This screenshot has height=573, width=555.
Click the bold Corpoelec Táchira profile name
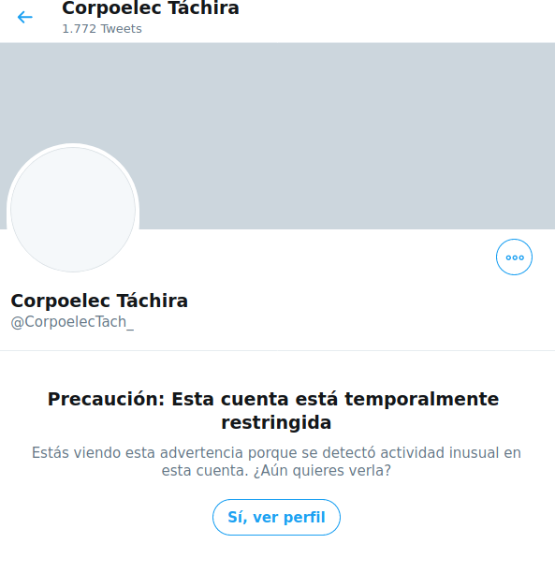click(99, 301)
